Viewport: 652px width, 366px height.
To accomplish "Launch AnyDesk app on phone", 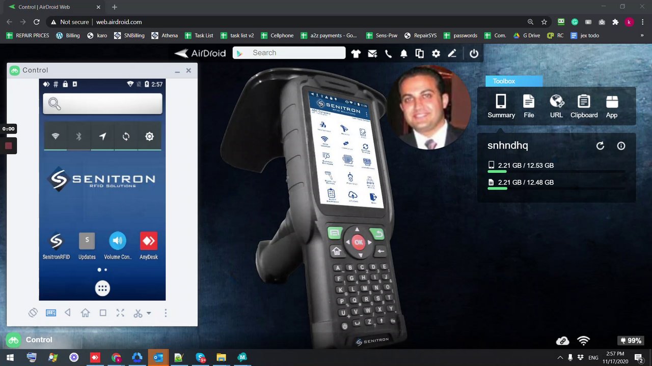I will click(x=149, y=246).
